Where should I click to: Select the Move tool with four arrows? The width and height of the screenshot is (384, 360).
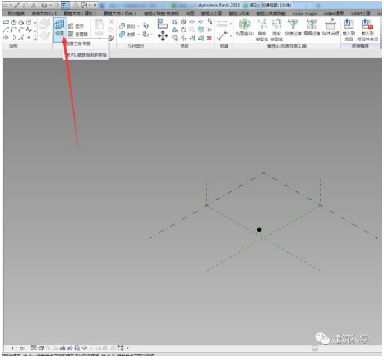coord(163,36)
